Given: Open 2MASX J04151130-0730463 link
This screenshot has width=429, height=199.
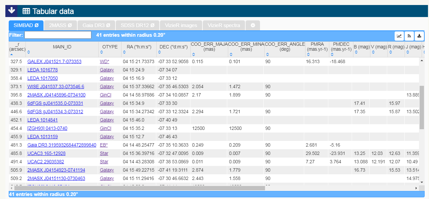Looking at the screenshot, I should tap(56, 178).
